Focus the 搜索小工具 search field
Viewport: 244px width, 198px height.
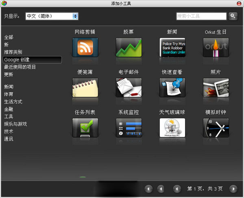[x=201, y=16]
